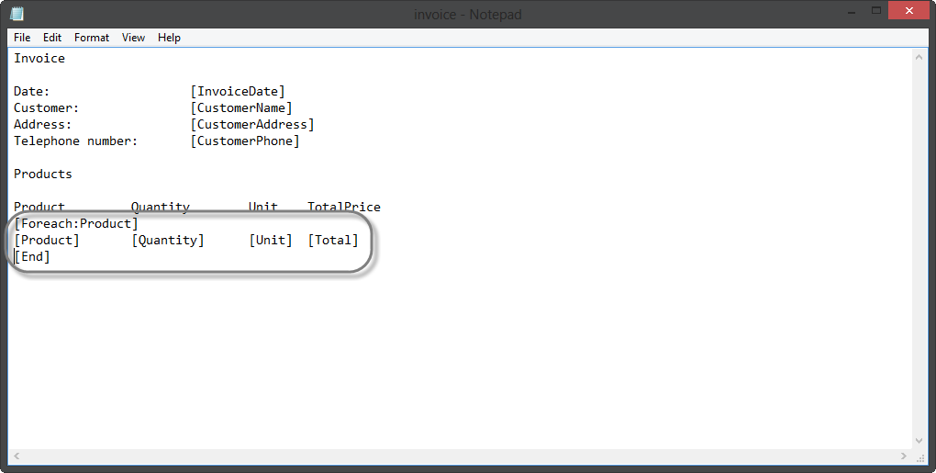Click the Notepad icon in title bar
936x473 pixels.
click(17, 13)
